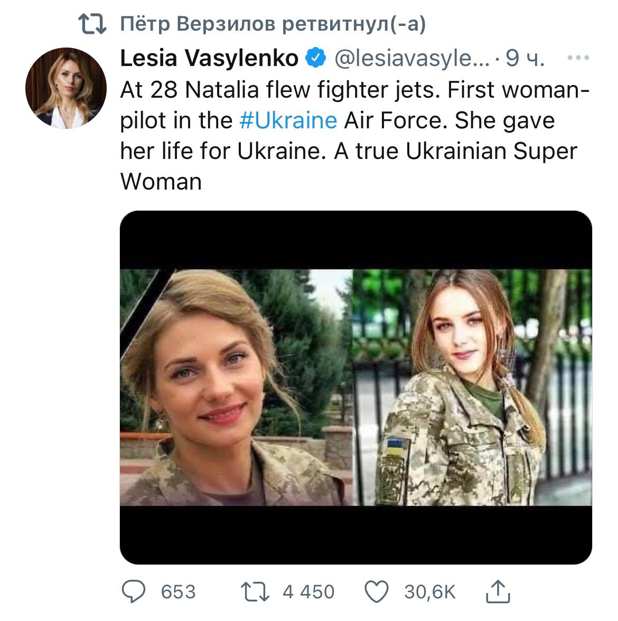The width and height of the screenshot is (618, 621).
Task: Click the retweet indicator icon above the tweet
Action: (92, 24)
